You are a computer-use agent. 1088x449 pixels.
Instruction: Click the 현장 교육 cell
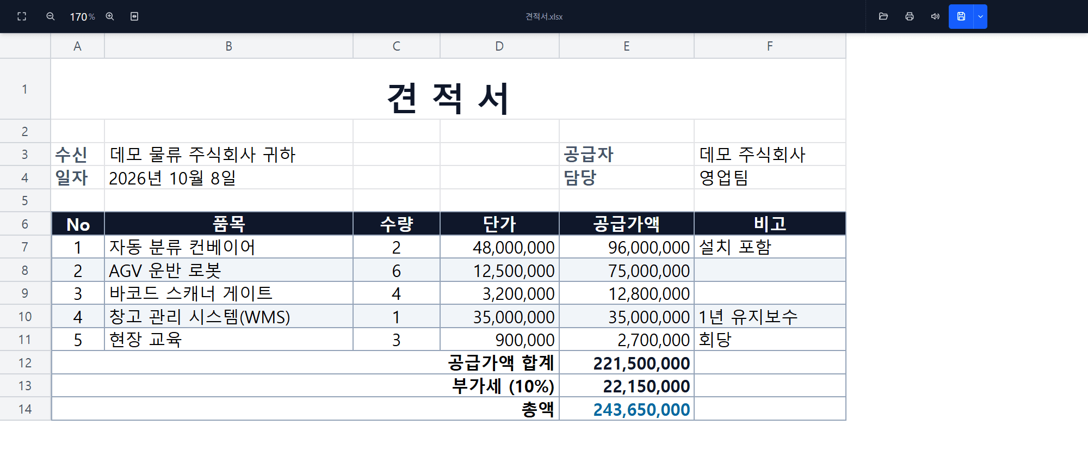(x=229, y=340)
